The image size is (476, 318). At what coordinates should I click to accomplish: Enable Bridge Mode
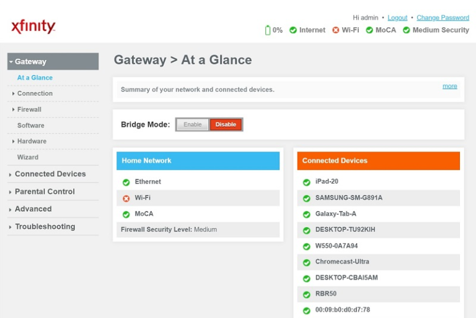click(x=193, y=124)
